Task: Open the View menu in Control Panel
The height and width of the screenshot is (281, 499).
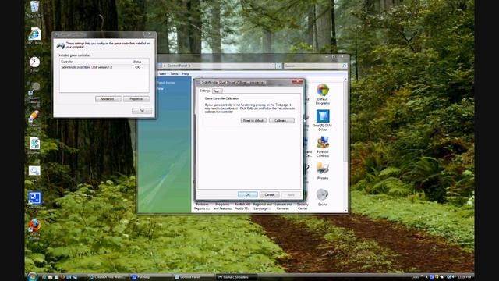Action: coord(162,74)
